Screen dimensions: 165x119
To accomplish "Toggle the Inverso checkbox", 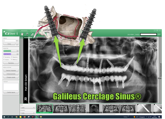I will pos(4,60).
